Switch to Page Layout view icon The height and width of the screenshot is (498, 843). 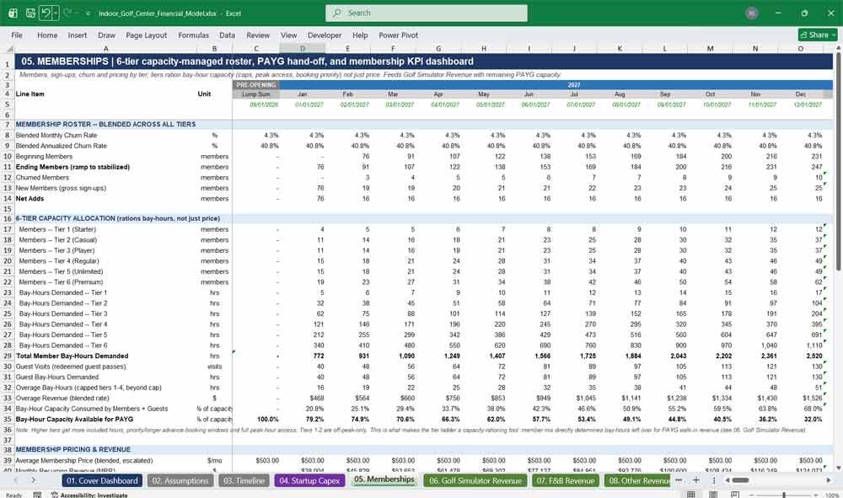(x=713, y=495)
